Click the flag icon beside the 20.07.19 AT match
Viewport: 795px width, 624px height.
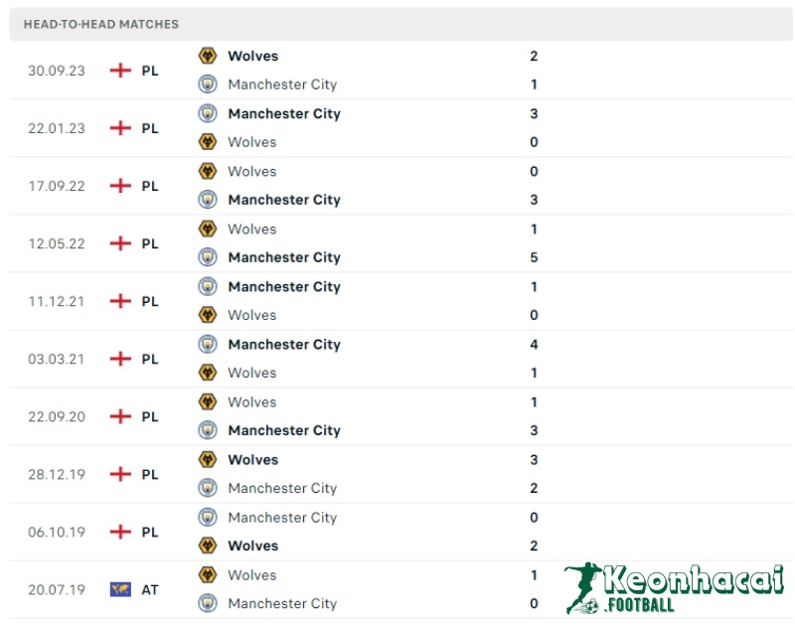[121, 589]
